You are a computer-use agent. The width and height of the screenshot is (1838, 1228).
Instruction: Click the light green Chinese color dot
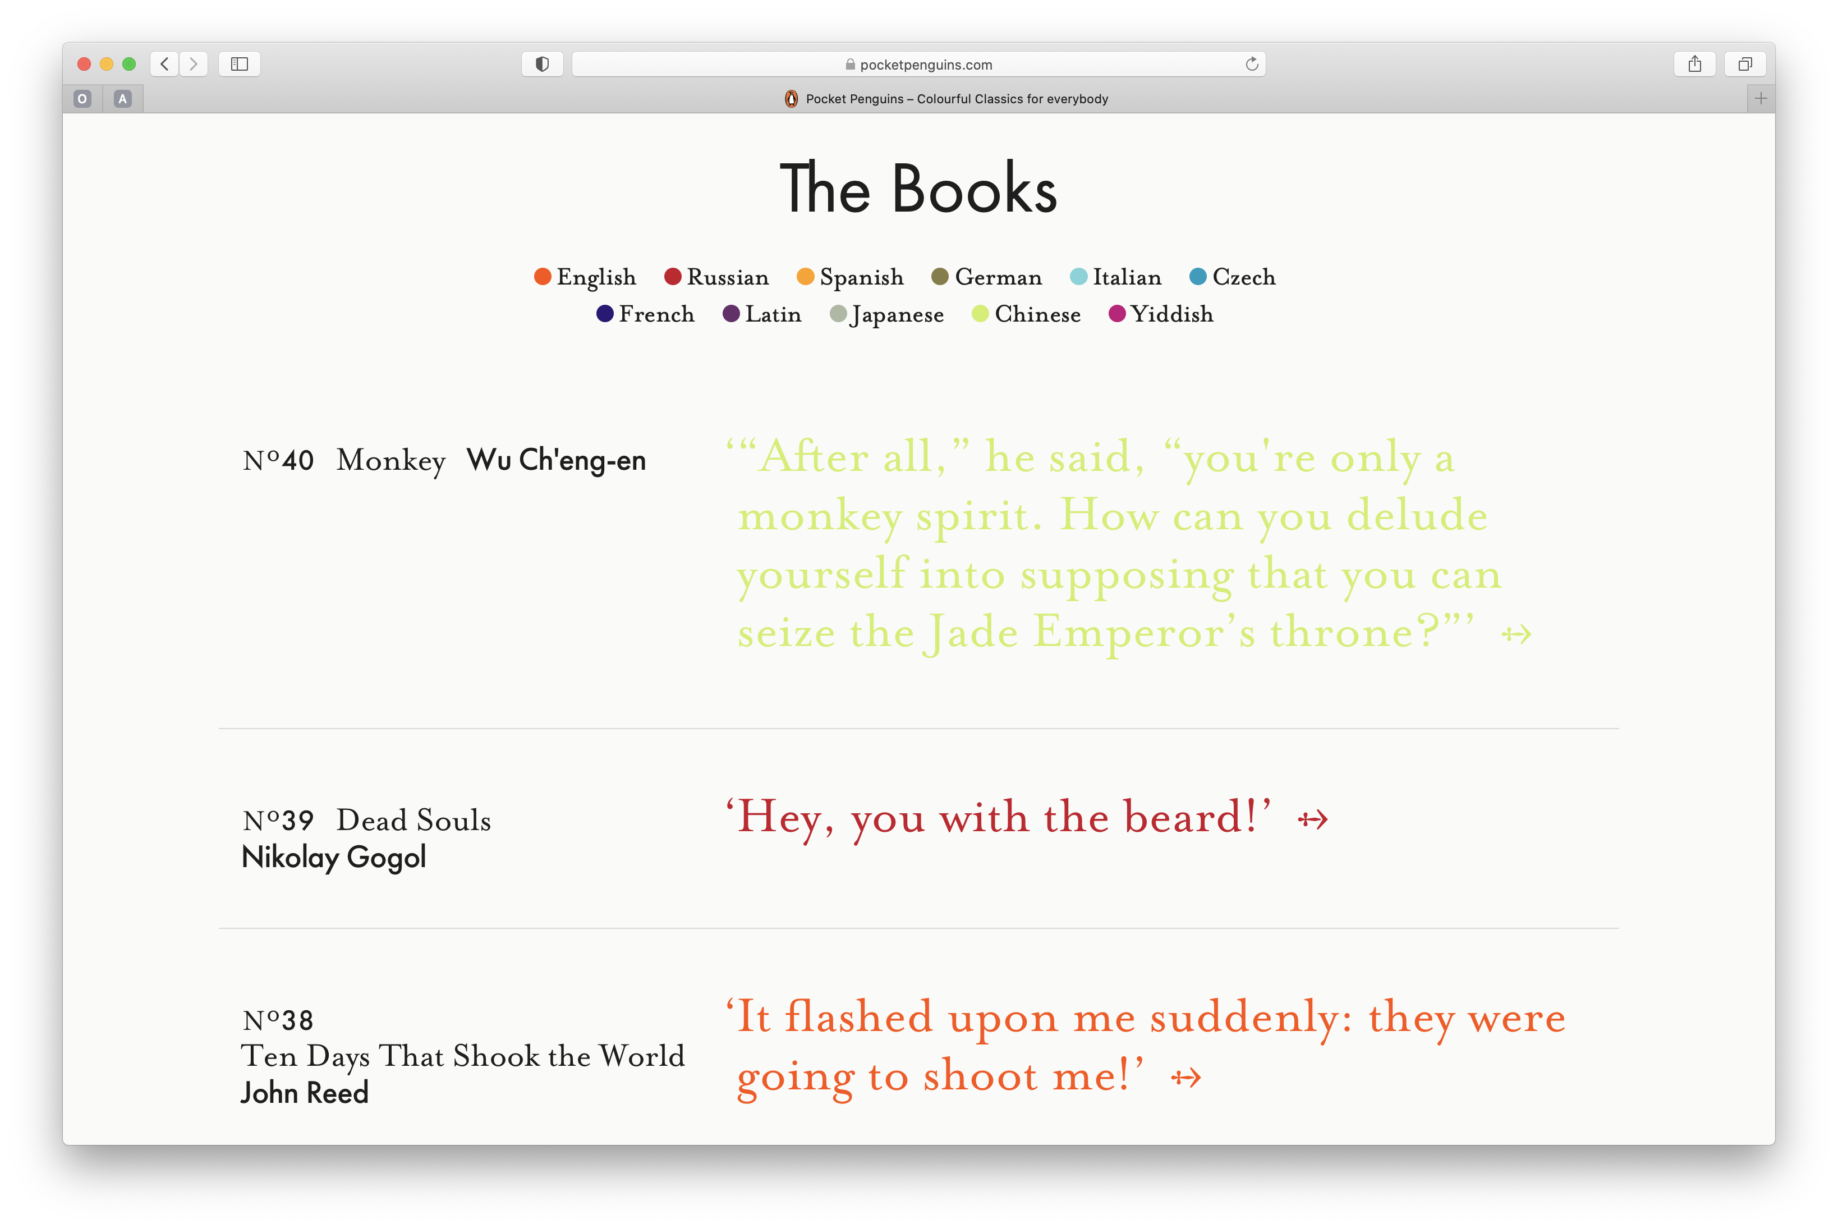tap(980, 314)
